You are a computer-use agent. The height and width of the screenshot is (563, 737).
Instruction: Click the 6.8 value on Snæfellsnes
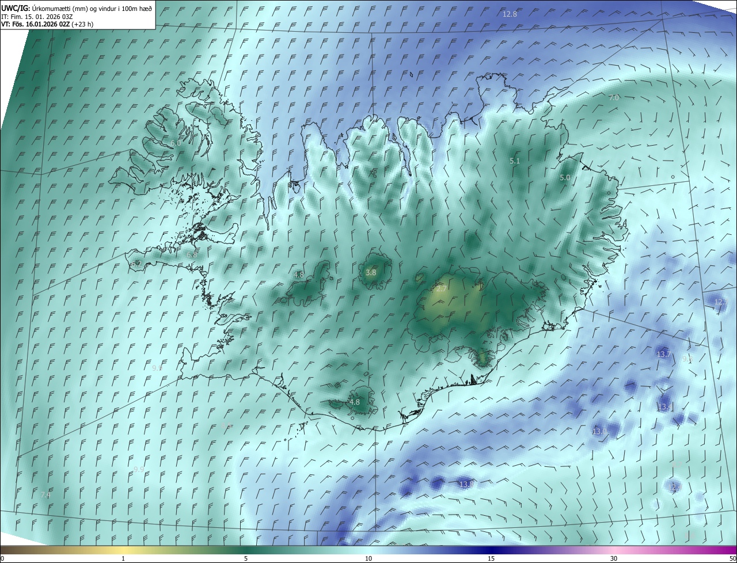point(192,254)
